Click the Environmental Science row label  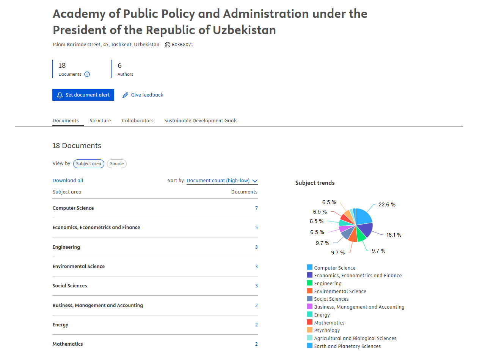pos(78,267)
